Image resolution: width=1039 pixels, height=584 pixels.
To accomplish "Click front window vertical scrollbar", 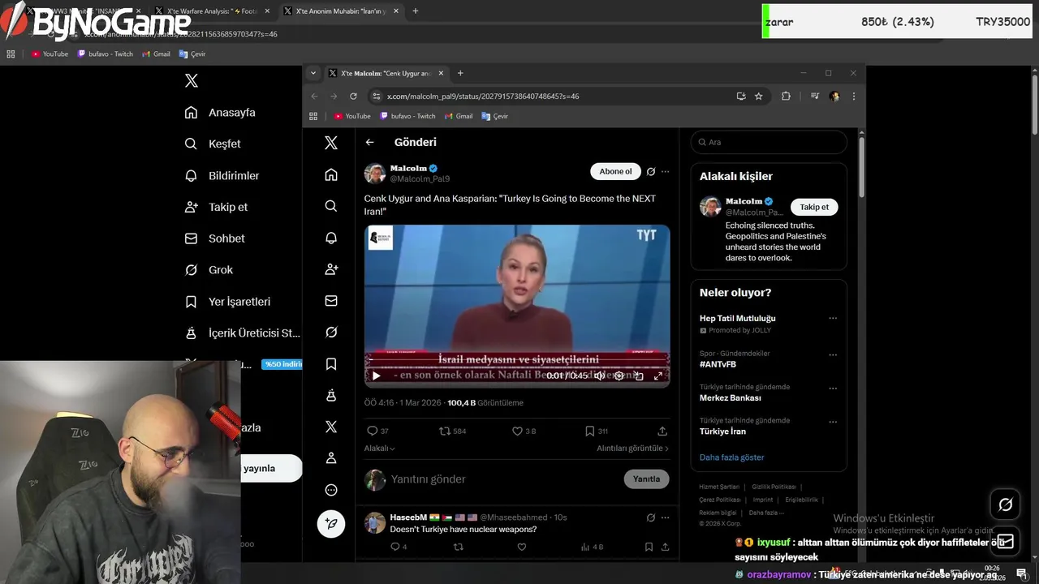I will point(861,167).
